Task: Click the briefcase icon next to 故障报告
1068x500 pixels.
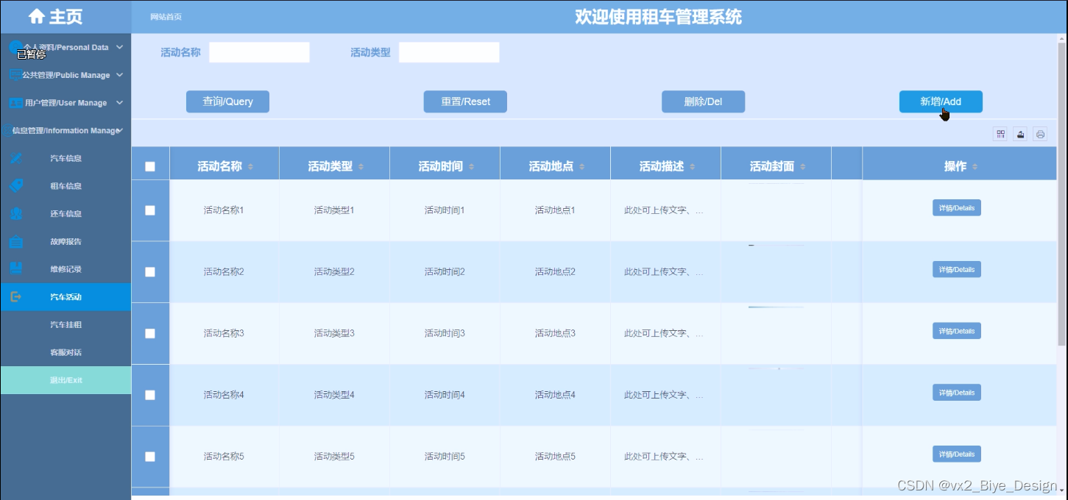Action: pos(16,241)
